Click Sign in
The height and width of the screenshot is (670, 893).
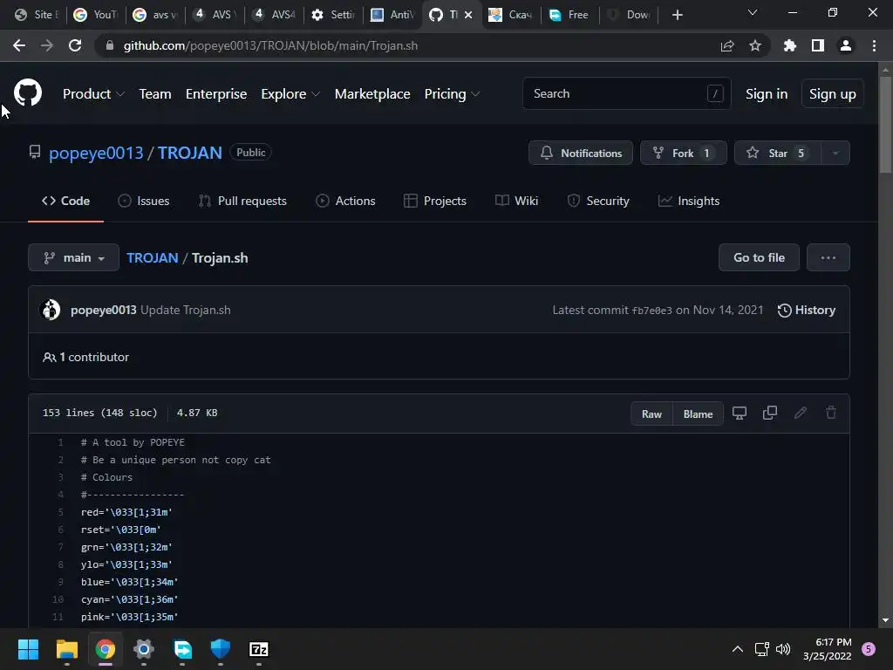click(767, 94)
